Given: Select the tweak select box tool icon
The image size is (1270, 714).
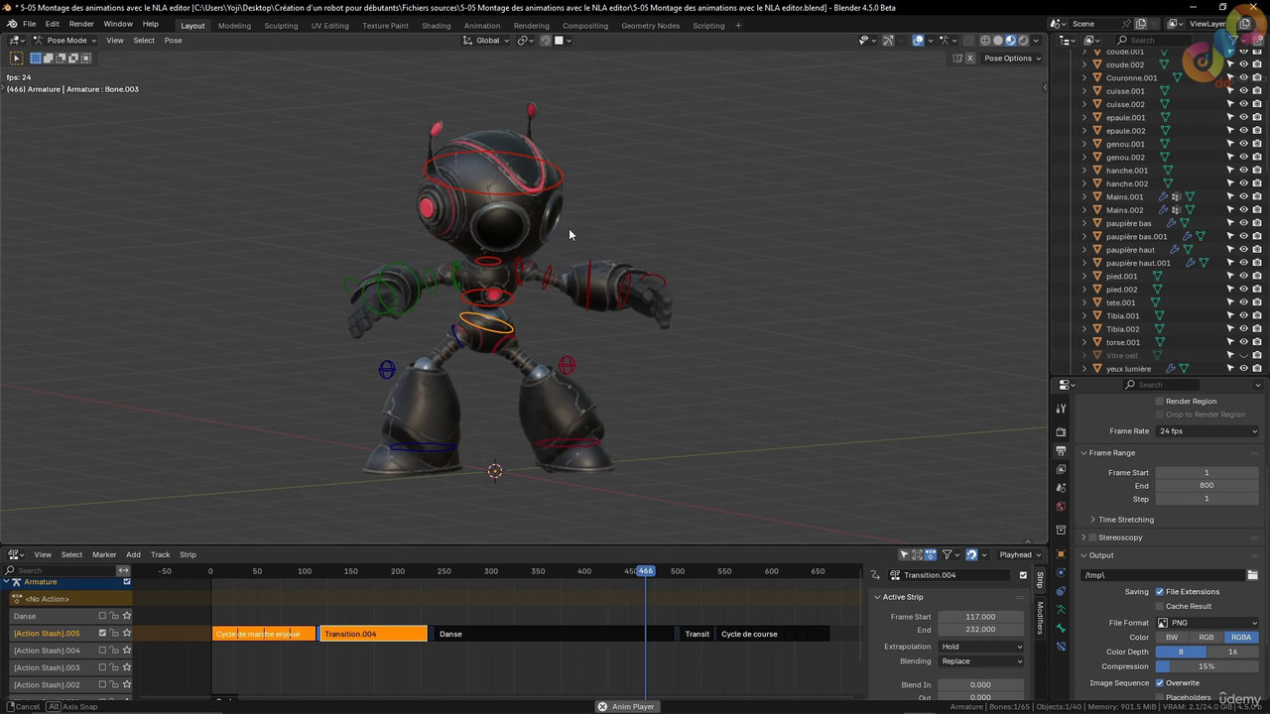Looking at the screenshot, I should click(x=16, y=59).
